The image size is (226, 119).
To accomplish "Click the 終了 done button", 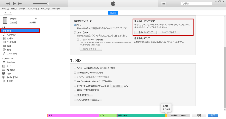I will pos(213,115).
